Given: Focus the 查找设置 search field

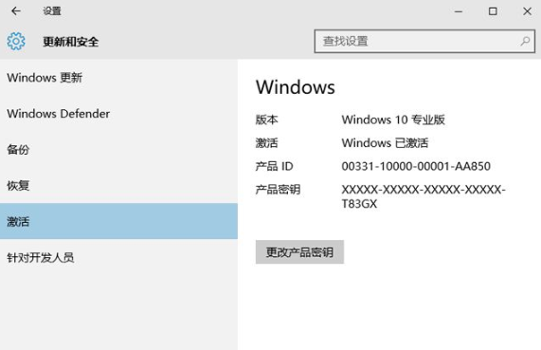Looking at the screenshot, I should (424, 42).
